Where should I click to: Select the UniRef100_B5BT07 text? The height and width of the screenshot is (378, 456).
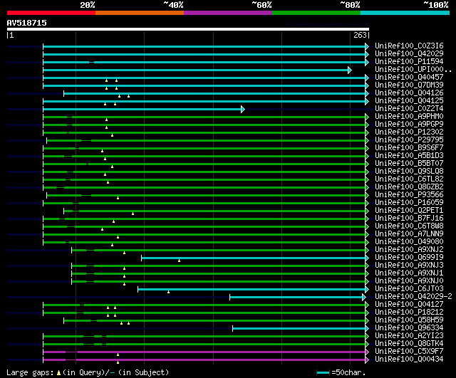tap(409, 164)
